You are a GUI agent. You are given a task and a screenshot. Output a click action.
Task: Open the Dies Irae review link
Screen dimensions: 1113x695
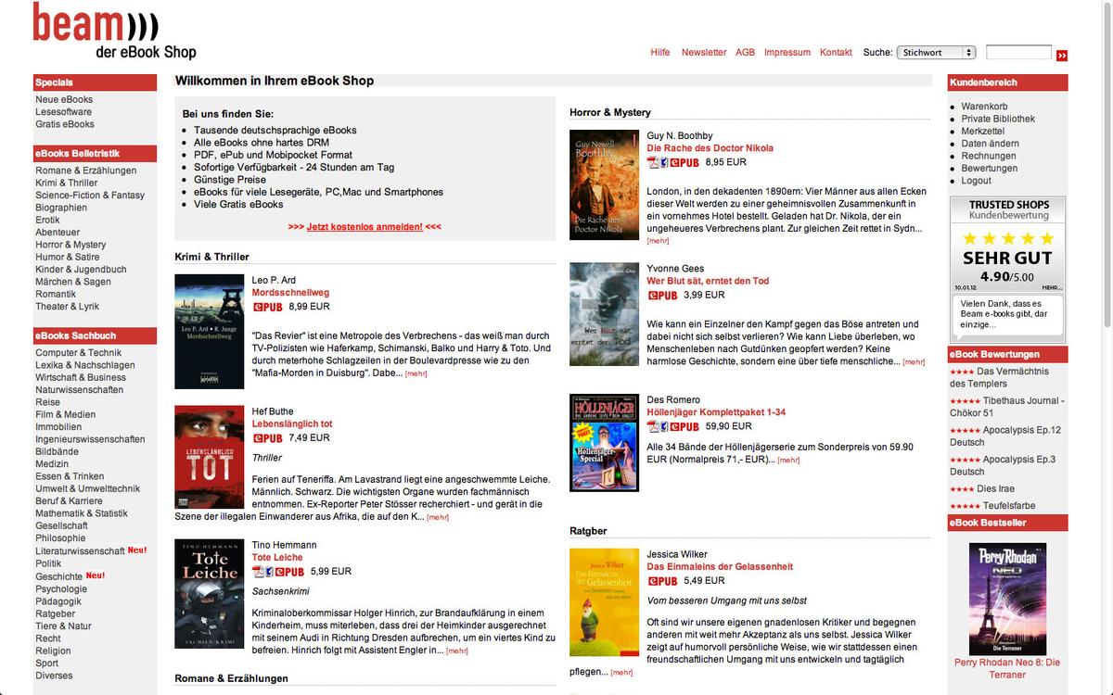coord(995,488)
